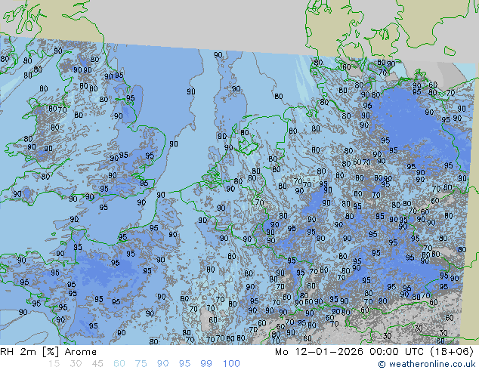This screenshot has width=479, height=370.
Task: Click legend value 45
Action: (97, 364)
